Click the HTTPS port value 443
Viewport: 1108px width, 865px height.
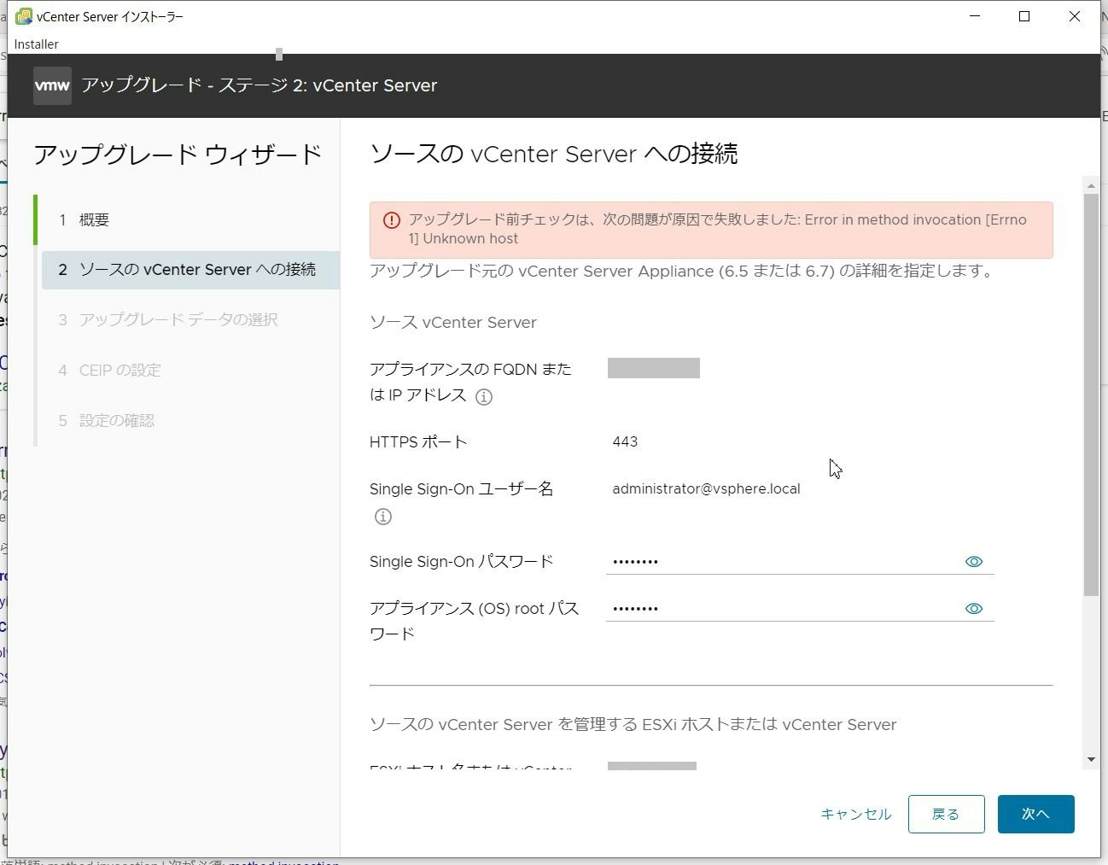point(625,441)
